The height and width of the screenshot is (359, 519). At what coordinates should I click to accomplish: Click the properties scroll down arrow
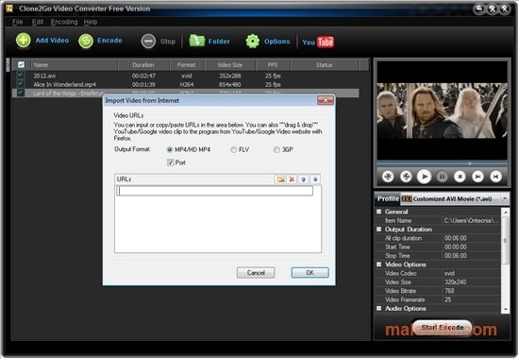pyautogui.click(x=506, y=309)
